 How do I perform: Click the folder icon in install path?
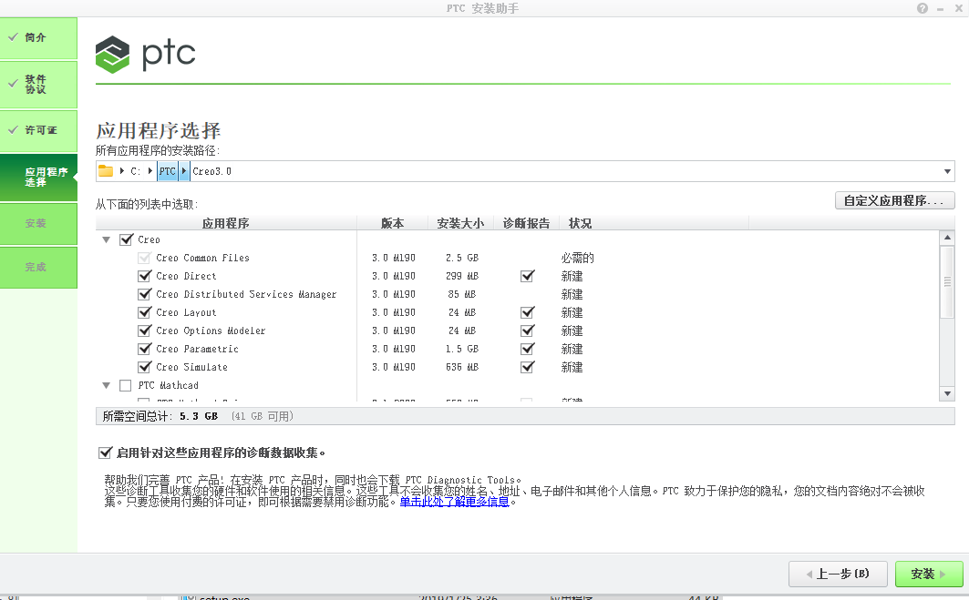pos(106,171)
